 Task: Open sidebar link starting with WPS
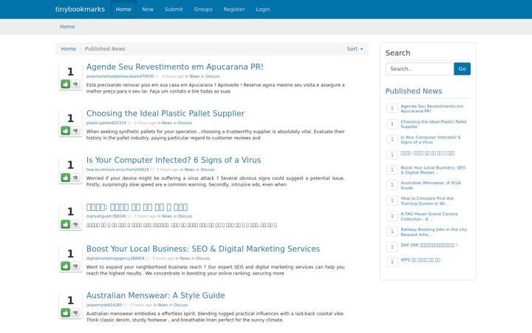[x=420, y=260]
